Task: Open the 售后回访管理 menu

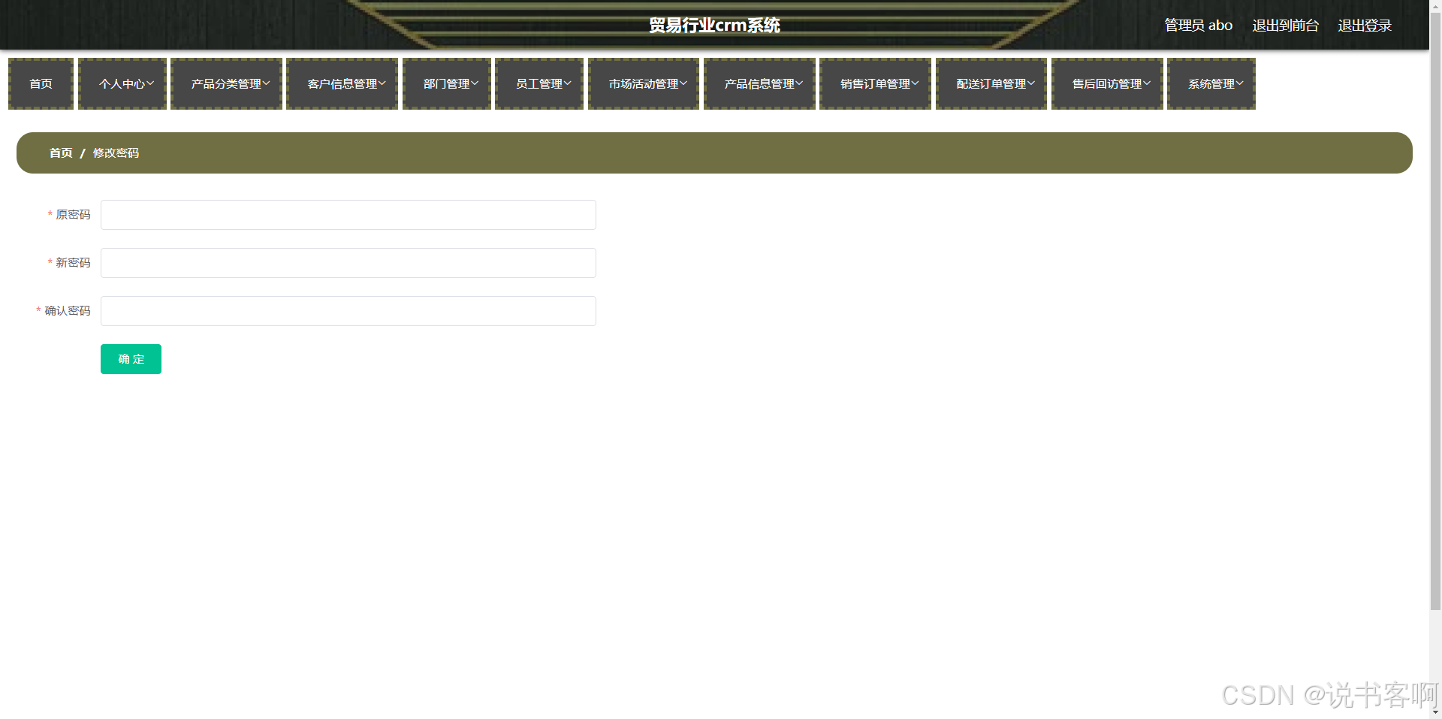Action: pos(1107,83)
